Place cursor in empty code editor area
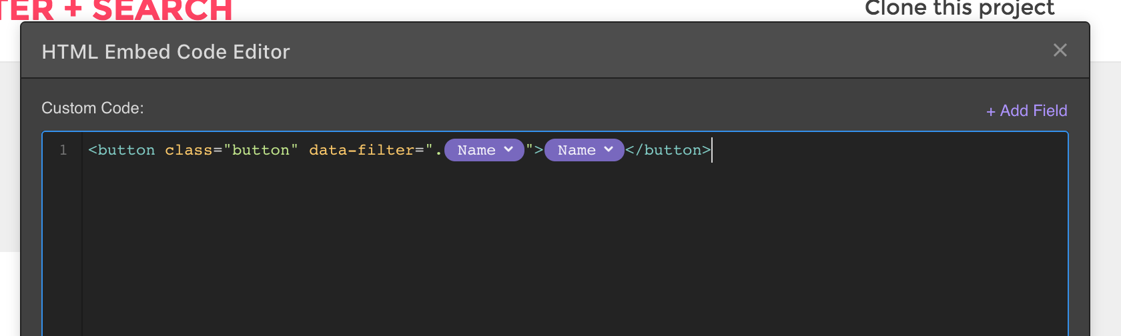This screenshot has width=1121, height=336. coord(574,253)
